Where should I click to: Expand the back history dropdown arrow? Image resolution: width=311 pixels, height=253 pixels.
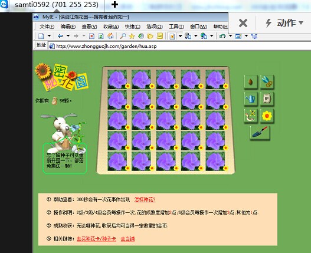(x=68, y=36)
